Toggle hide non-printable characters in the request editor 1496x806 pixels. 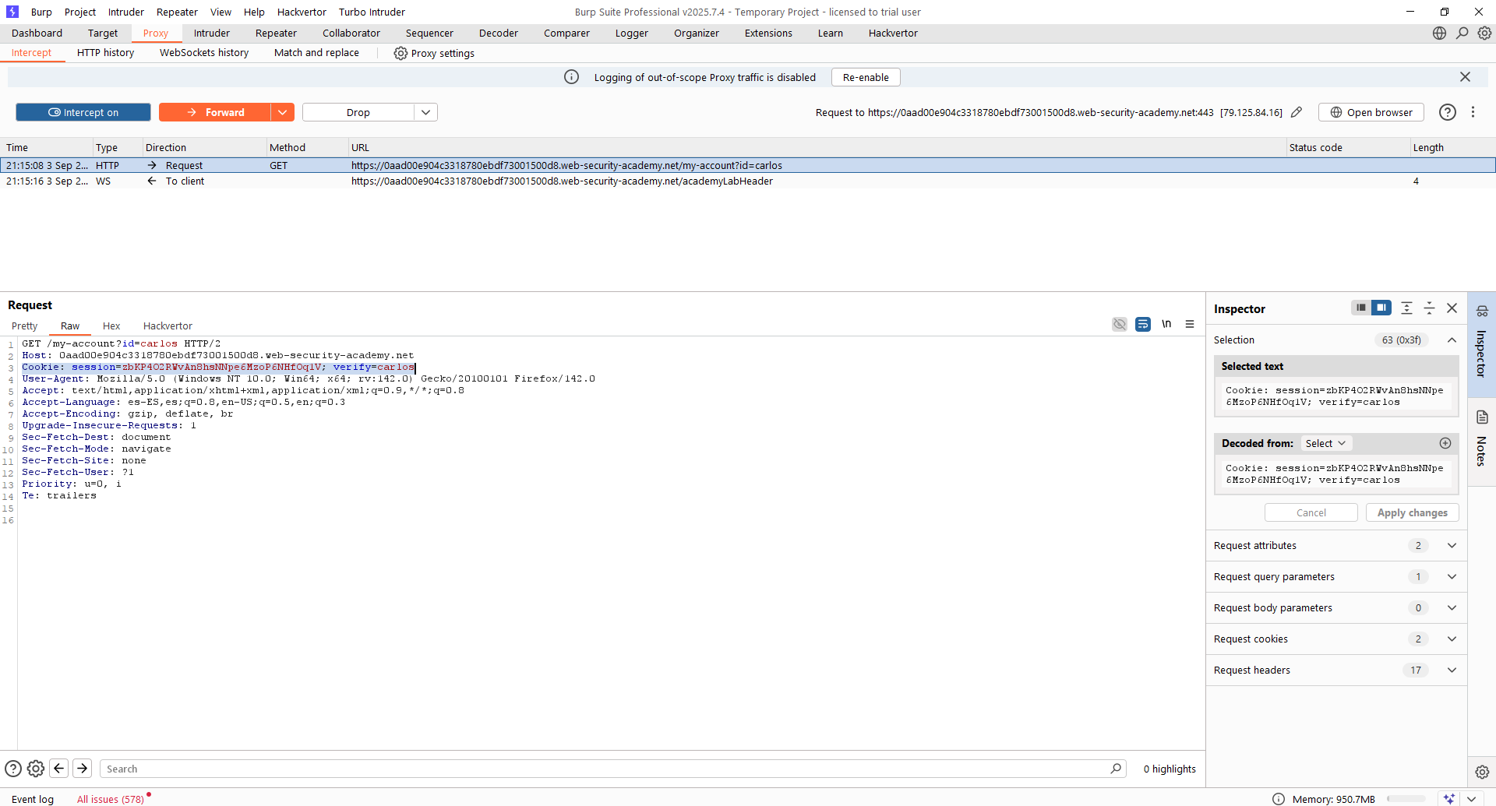coord(1120,324)
